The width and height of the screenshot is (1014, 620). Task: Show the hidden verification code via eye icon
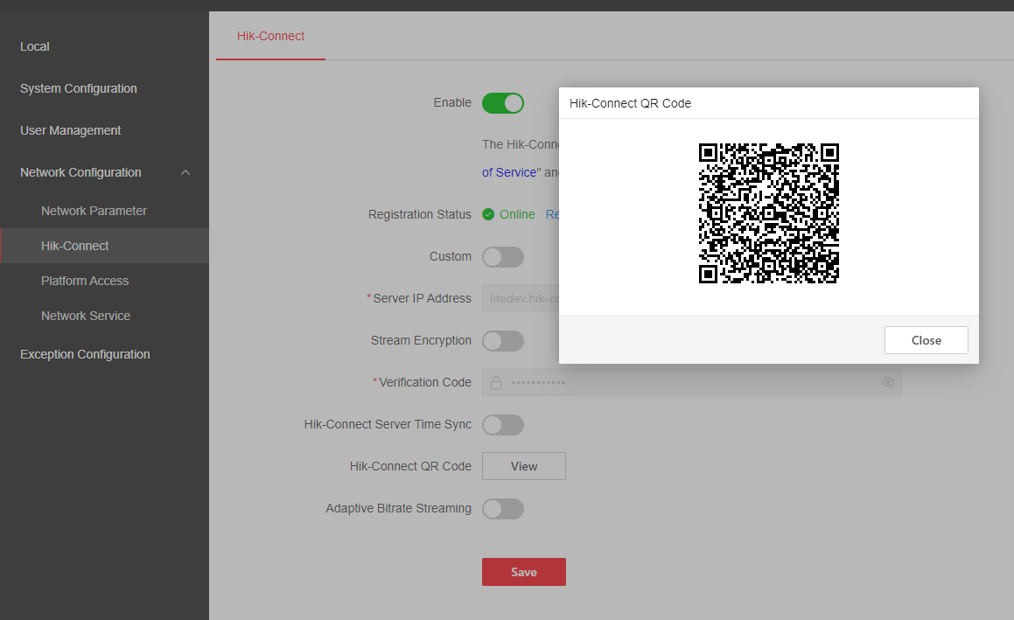point(888,382)
